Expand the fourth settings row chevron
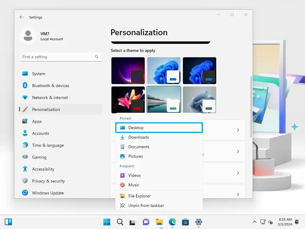 coord(238,194)
